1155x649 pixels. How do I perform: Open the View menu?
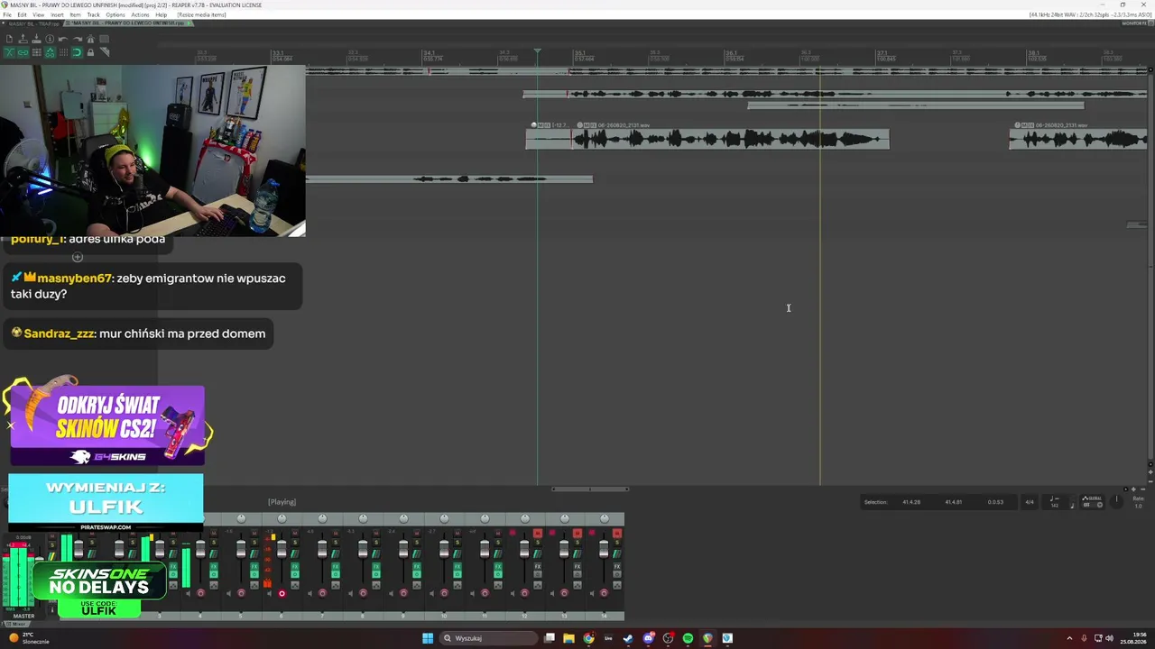point(38,14)
